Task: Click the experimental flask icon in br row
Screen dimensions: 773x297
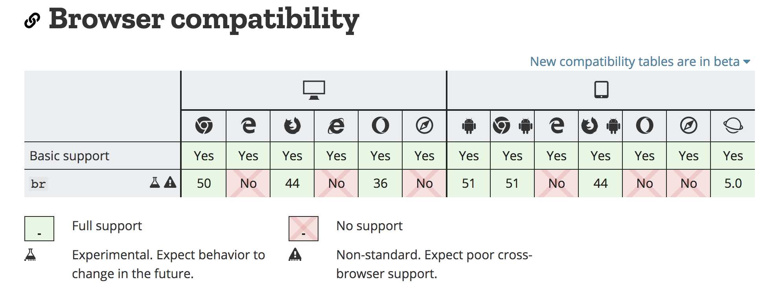Action: 155,182
